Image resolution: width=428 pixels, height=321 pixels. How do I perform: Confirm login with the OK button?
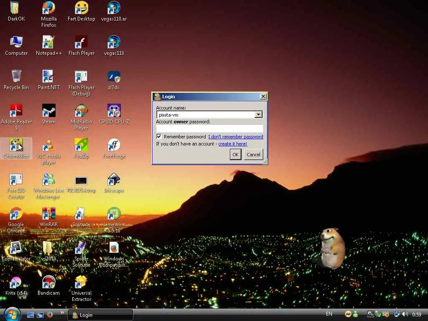[235, 155]
